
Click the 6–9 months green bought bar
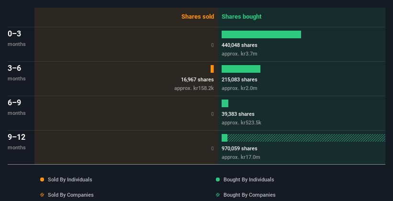pos(225,103)
